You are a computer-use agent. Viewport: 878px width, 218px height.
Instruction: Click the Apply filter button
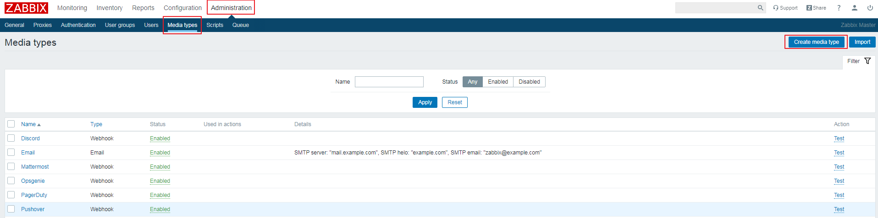[x=425, y=102]
